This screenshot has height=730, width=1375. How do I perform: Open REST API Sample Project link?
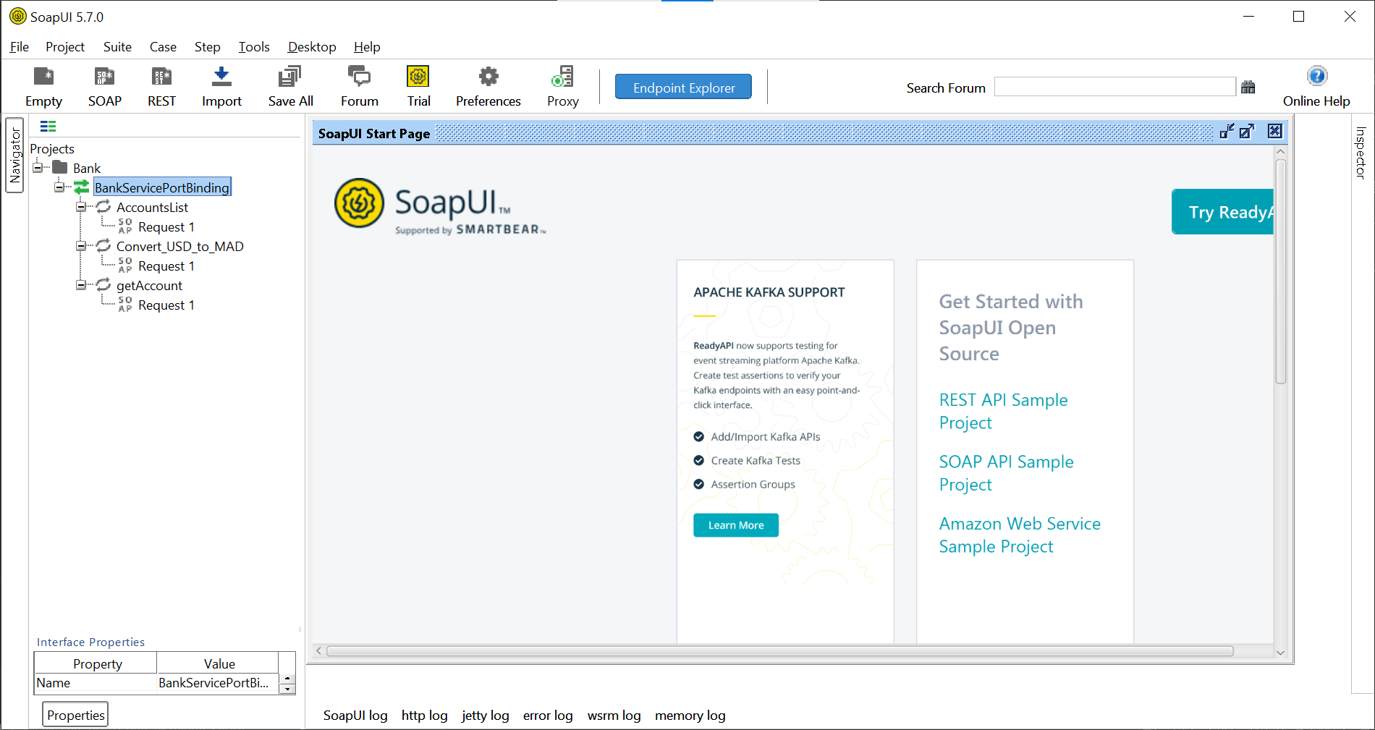click(1003, 411)
